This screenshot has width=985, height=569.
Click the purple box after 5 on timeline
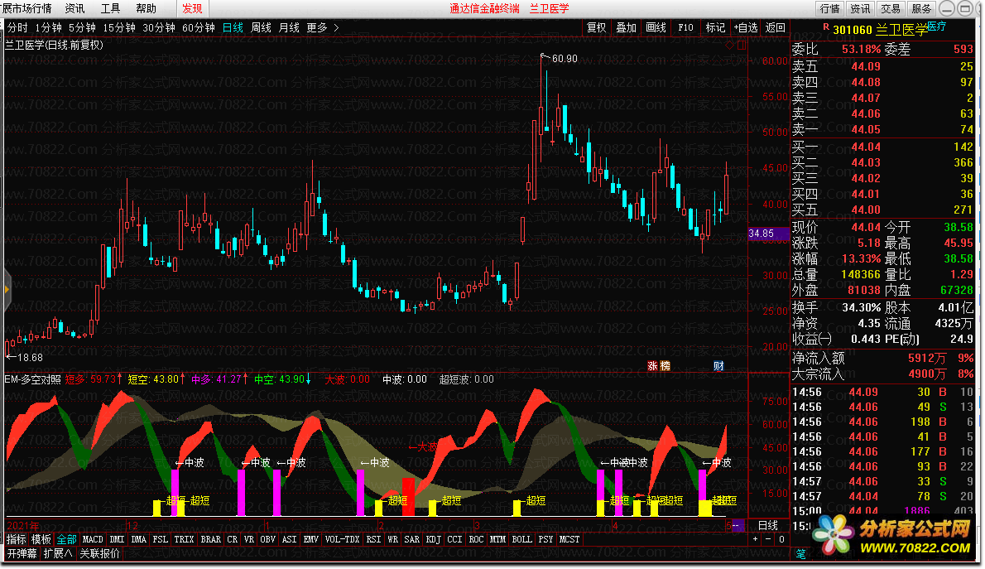point(738,526)
